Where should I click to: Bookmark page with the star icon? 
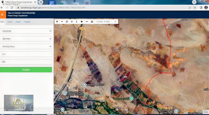tap(195, 8)
